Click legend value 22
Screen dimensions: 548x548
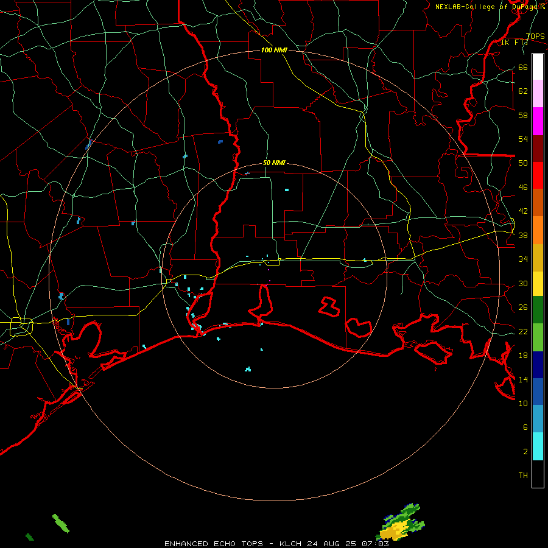pyautogui.click(x=523, y=332)
